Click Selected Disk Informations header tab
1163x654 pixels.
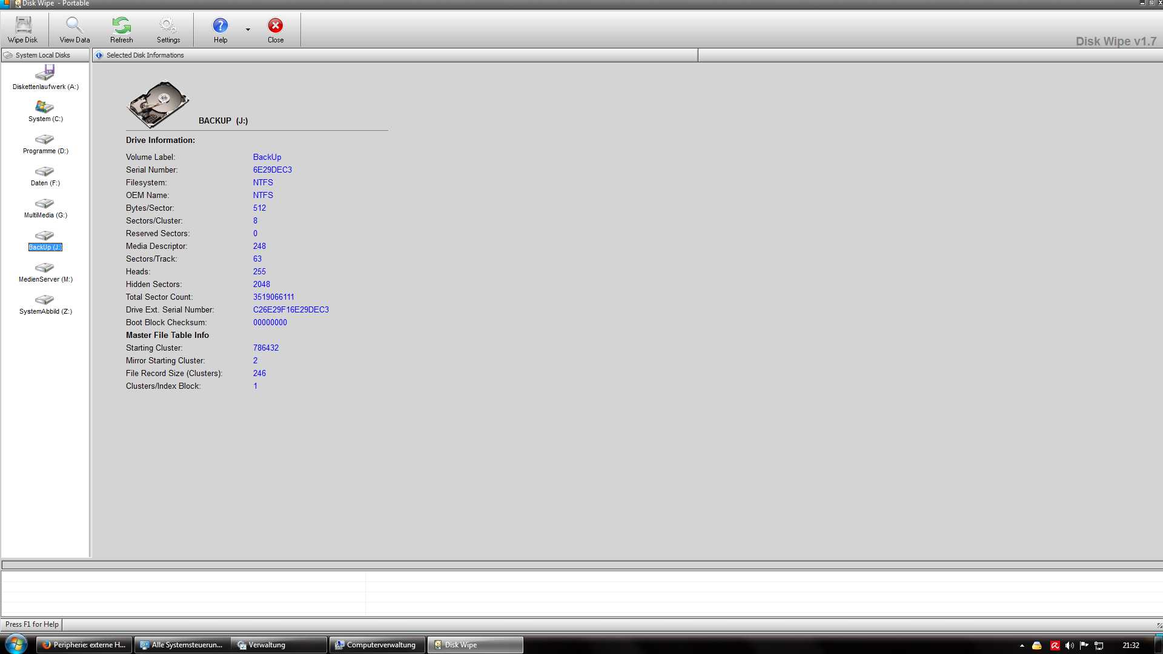[145, 55]
